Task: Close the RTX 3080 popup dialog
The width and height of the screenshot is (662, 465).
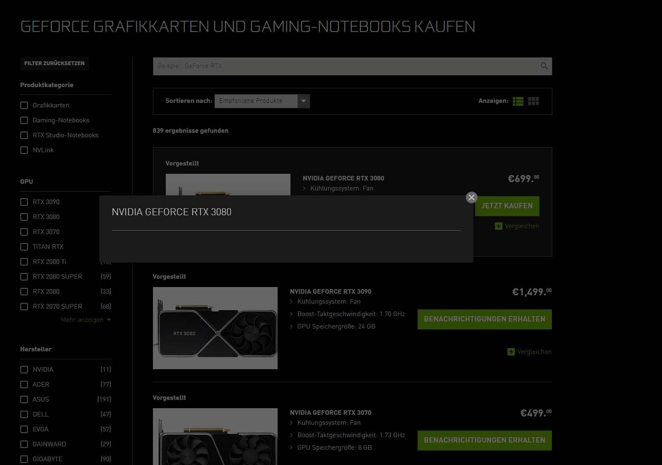Action: [x=471, y=197]
